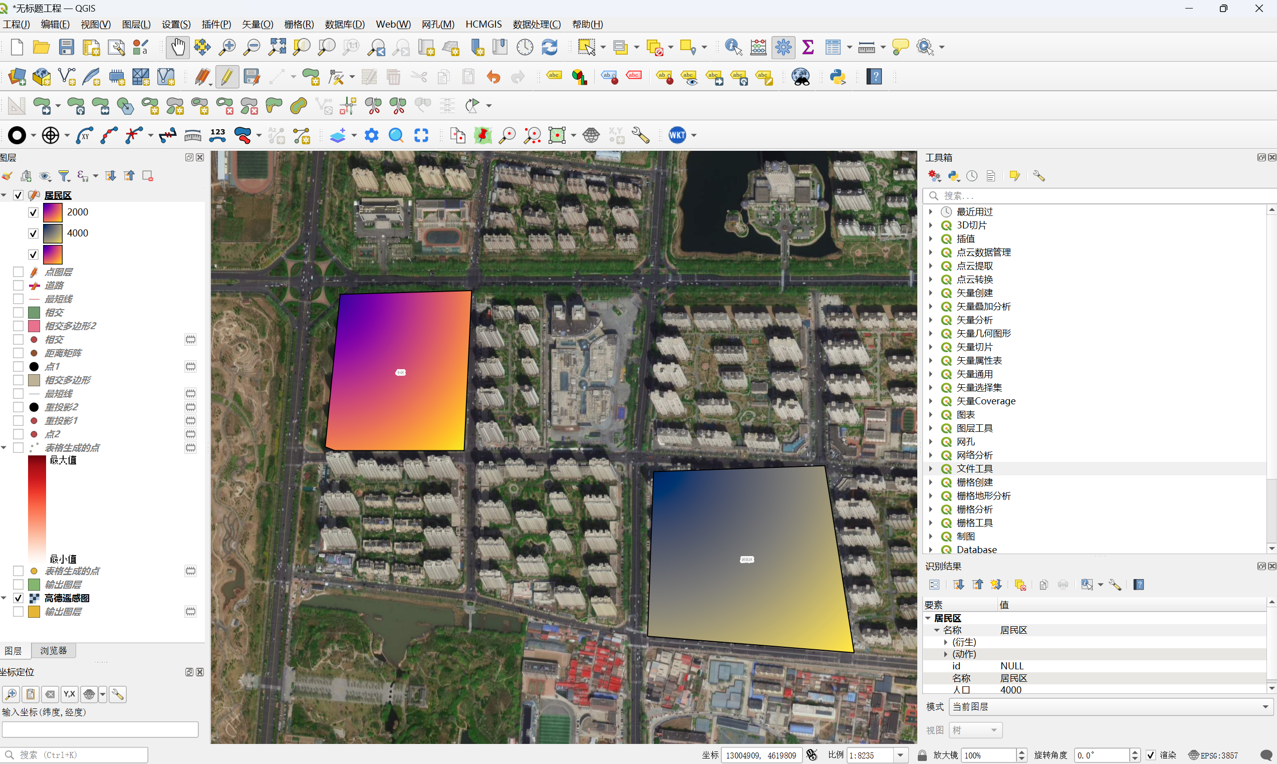Open the Field Calculator abacus icon

[758, 48]
